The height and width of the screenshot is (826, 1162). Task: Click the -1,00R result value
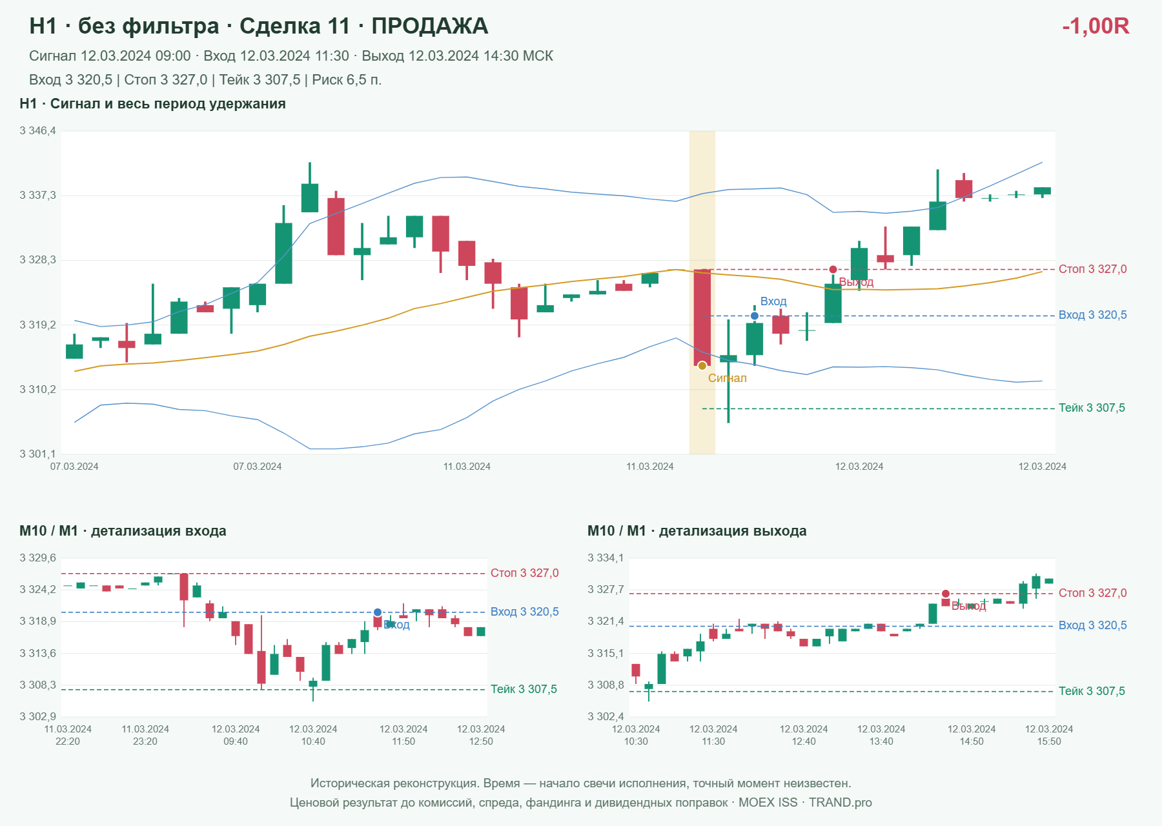point(1096,26)
